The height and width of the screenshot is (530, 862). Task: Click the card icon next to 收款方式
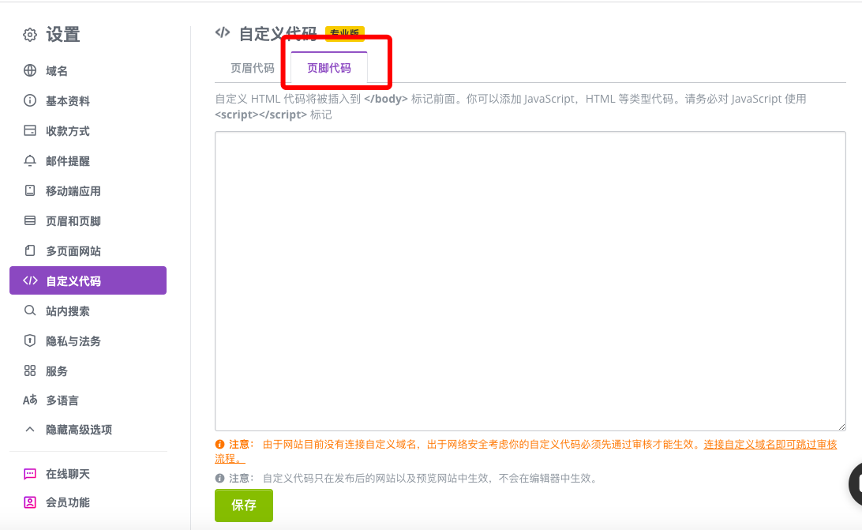(x=30, y=130)
